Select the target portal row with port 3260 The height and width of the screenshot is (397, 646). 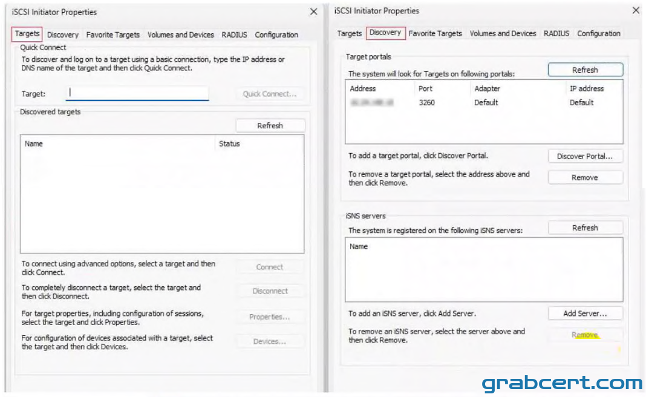484,103
